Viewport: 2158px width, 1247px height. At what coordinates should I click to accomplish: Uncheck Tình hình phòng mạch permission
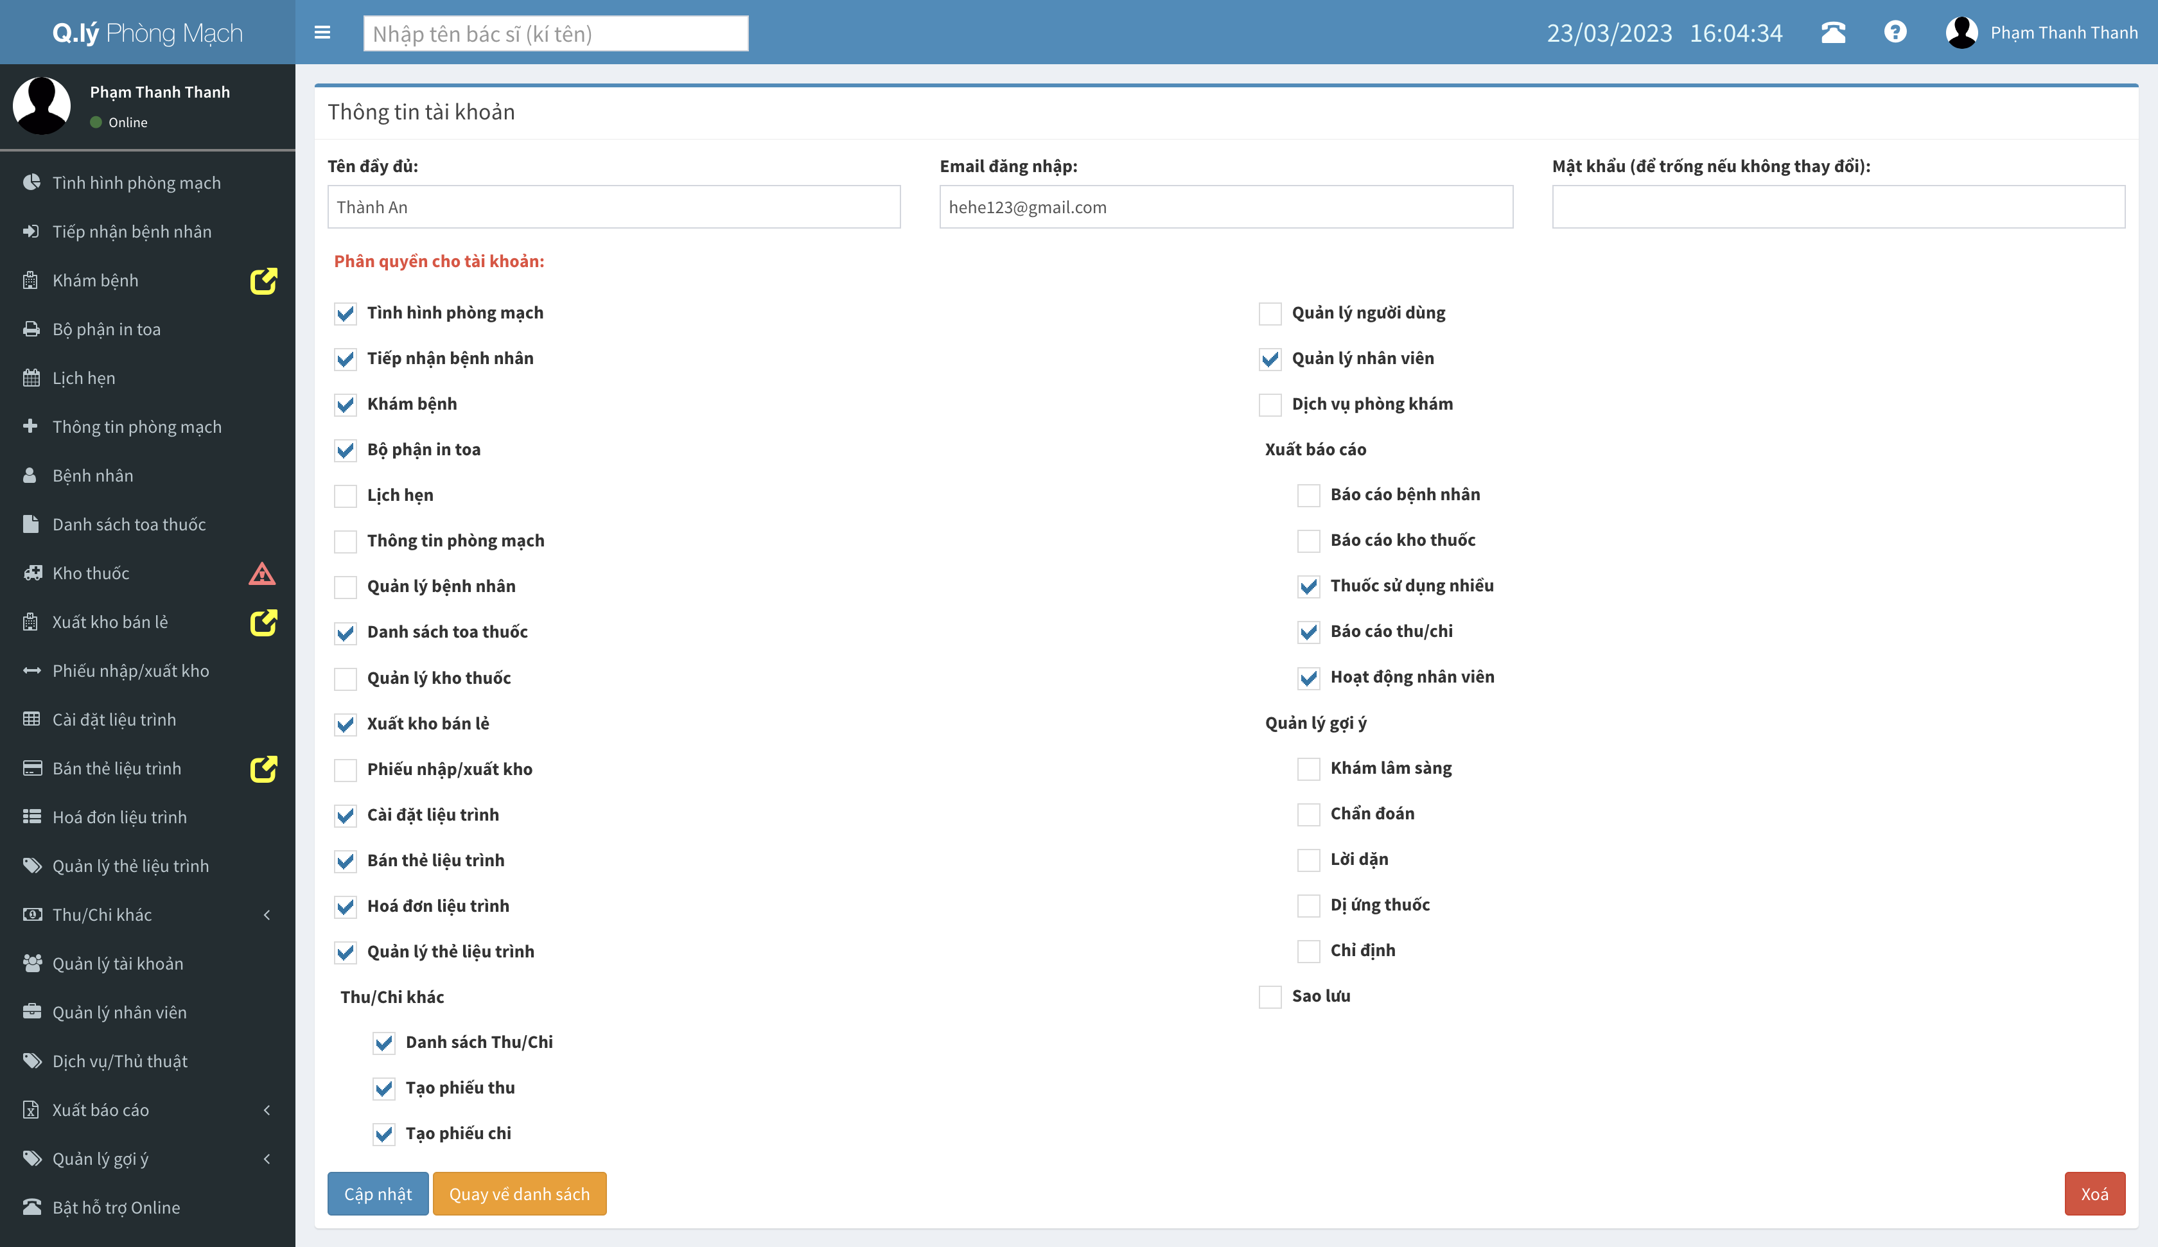pos(345,313)
